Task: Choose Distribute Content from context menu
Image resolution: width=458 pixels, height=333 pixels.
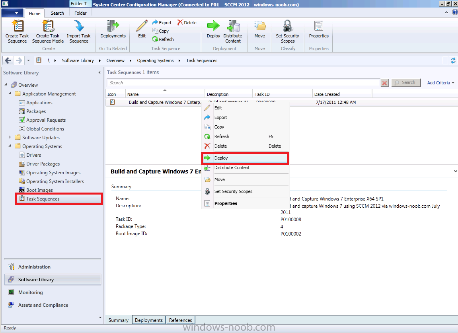Action: [246, 167]
